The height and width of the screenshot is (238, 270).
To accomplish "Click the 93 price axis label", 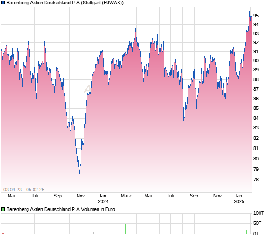I will [x=256, y=34].
